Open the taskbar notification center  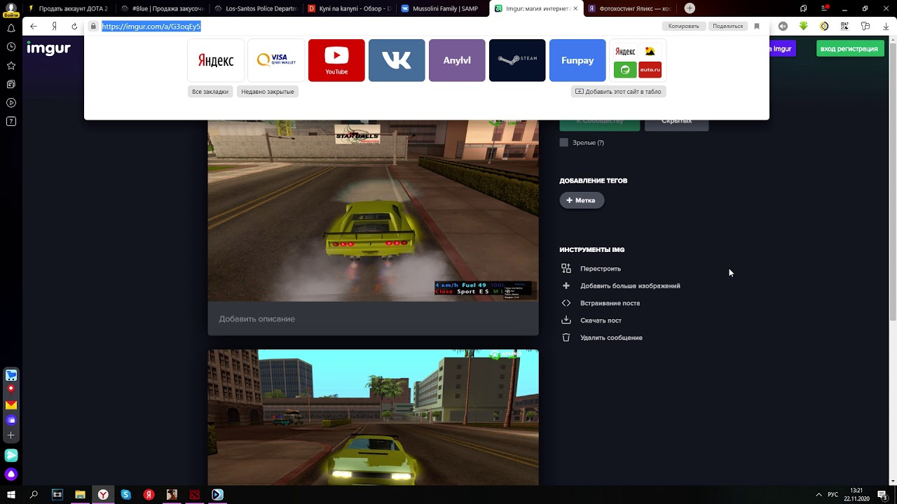click(x=883, y=495)
